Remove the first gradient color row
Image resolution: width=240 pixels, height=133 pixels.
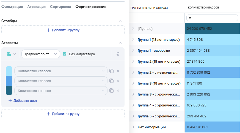(x=118, y=71)
